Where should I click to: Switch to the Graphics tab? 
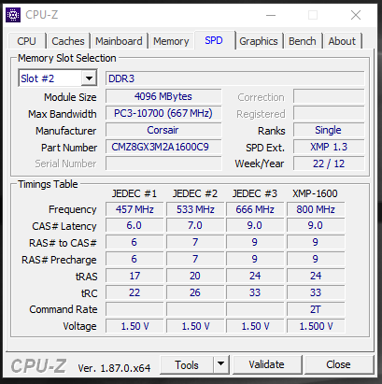coord(259,41)
